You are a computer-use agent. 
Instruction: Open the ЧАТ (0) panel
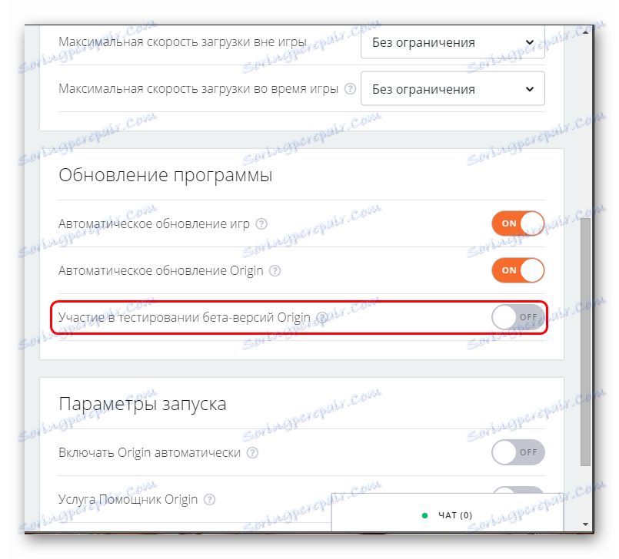(448, 513)
